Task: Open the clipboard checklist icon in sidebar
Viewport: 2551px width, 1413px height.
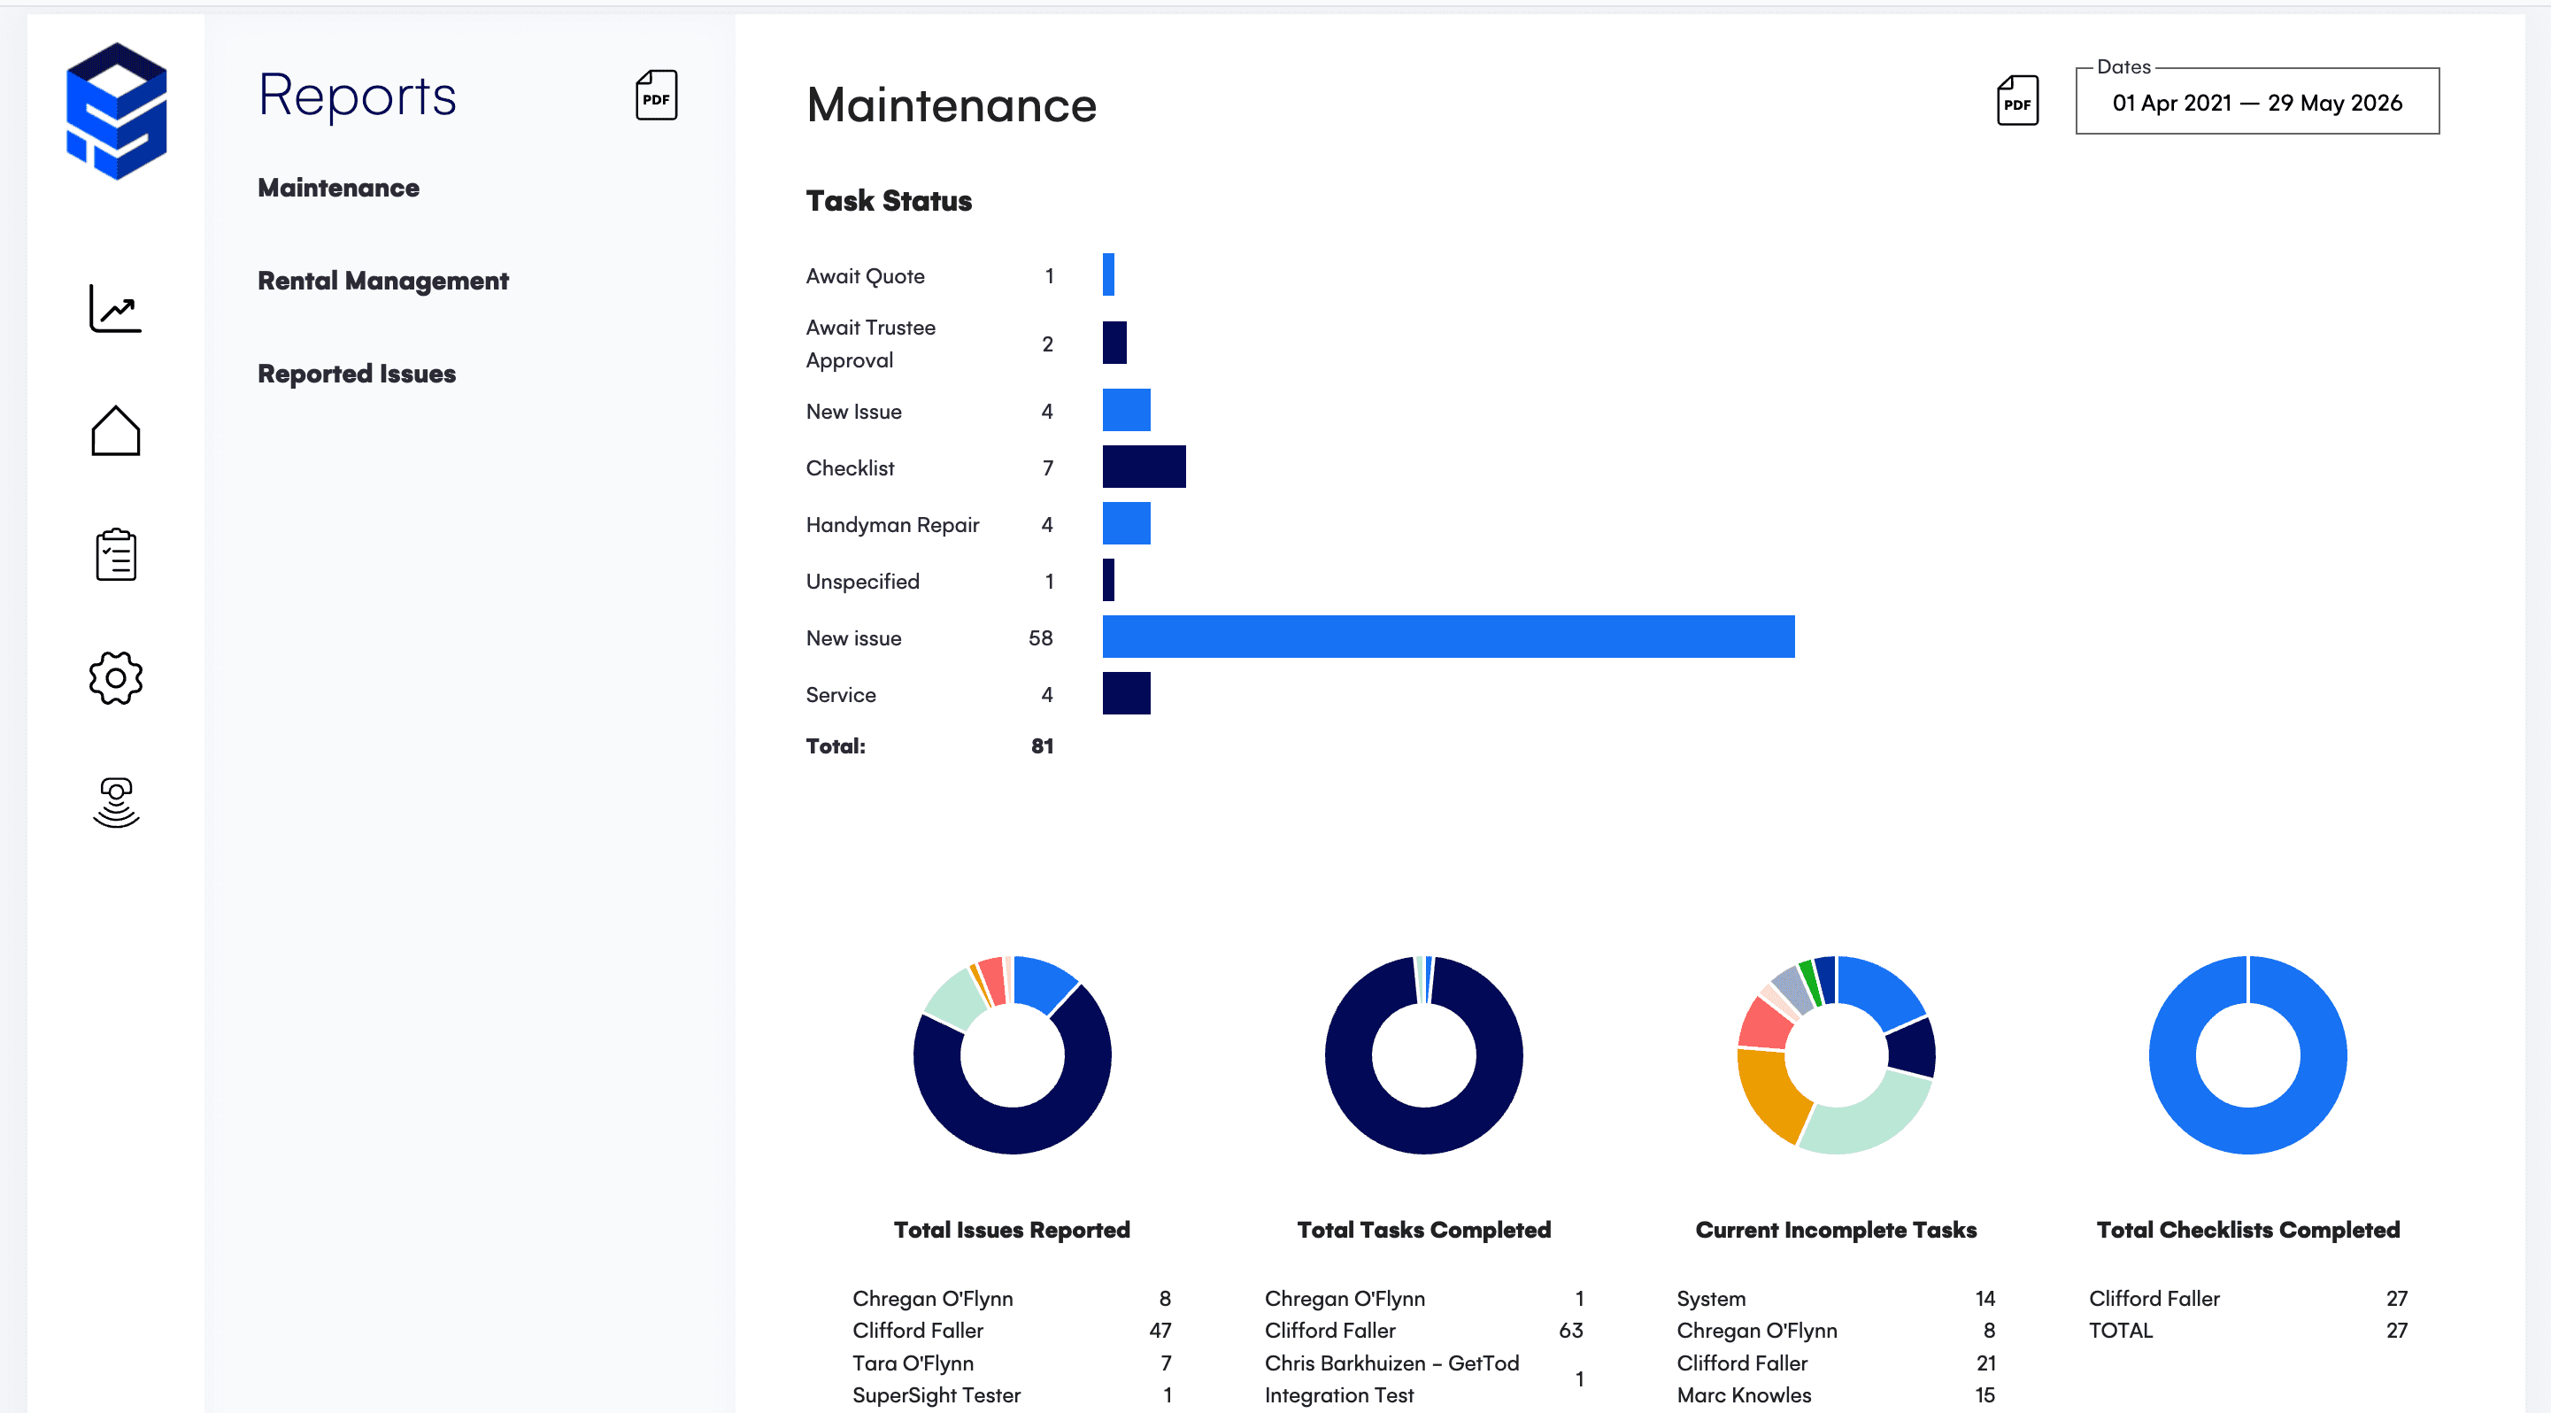Action: point(116,553)
